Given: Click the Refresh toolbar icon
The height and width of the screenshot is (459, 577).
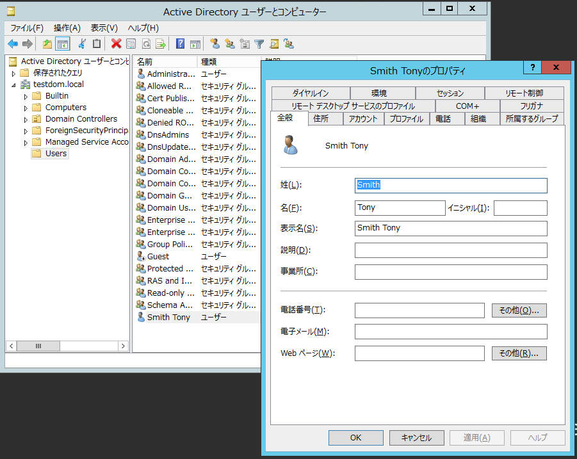Looking at the screenshot, I should [x=146, y=44].
